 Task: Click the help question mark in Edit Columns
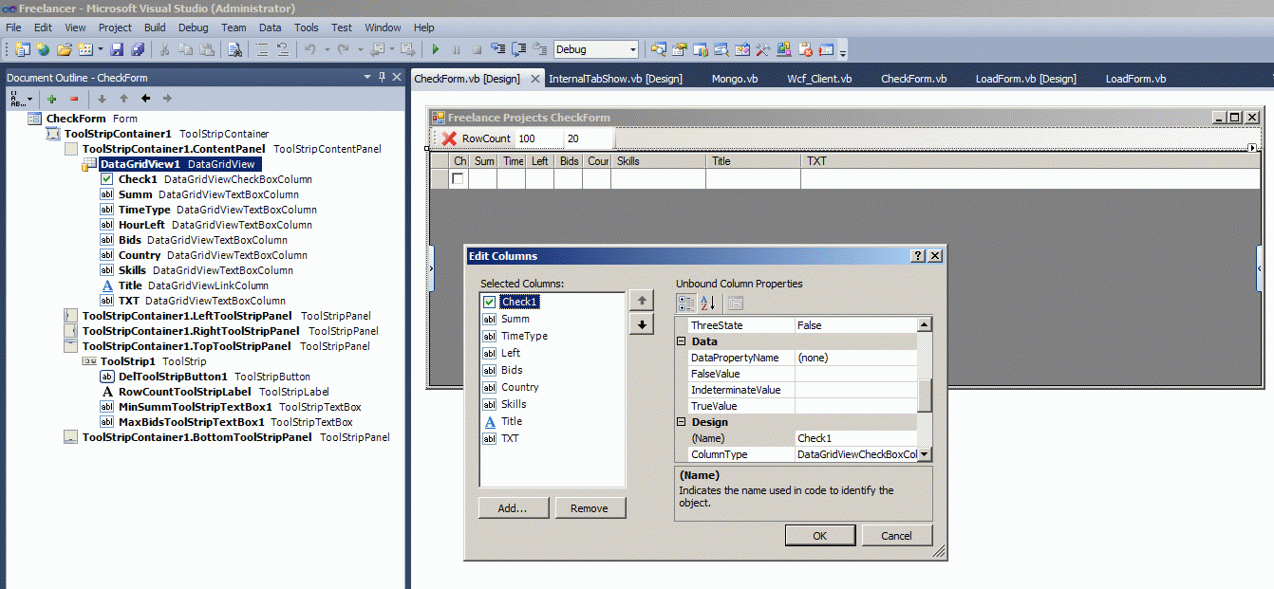918,256
